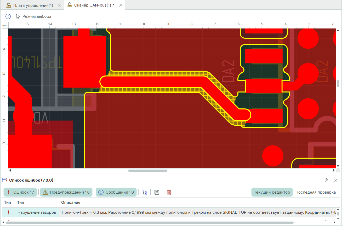Toggle the Сообщений: 0 filter
The image size is (342, 226).
click(116, 192)
